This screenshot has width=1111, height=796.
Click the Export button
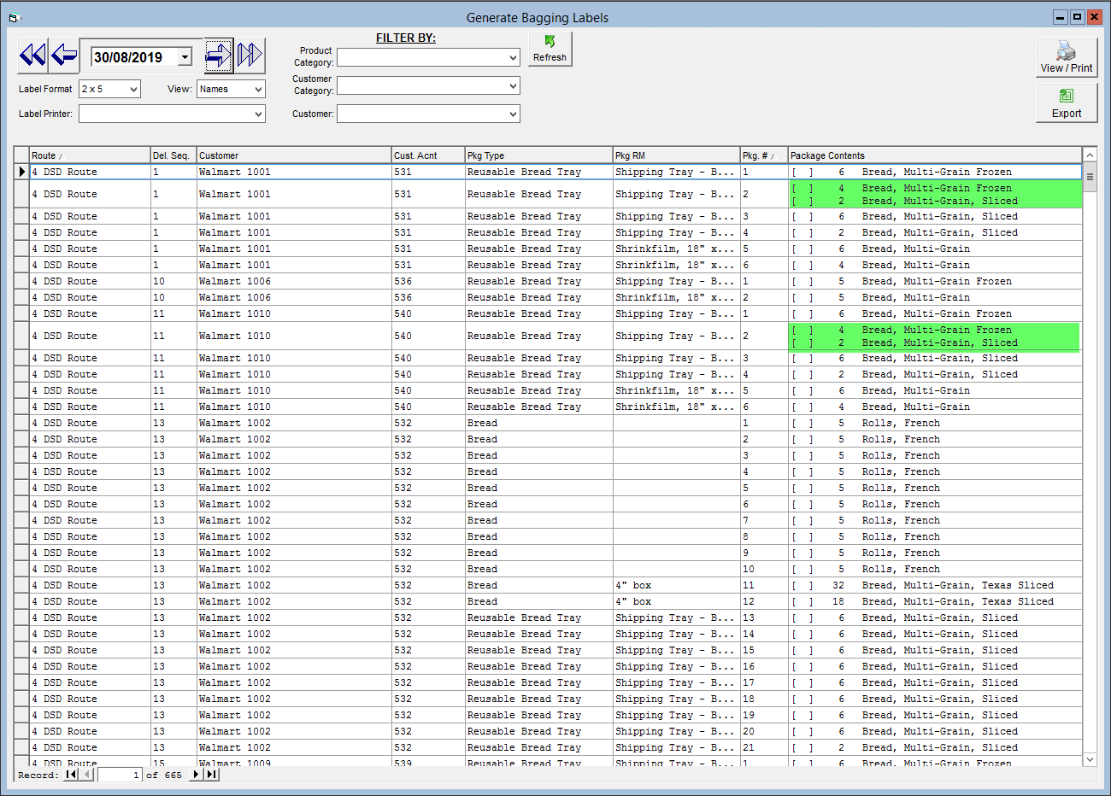[x=1067, y=102]
